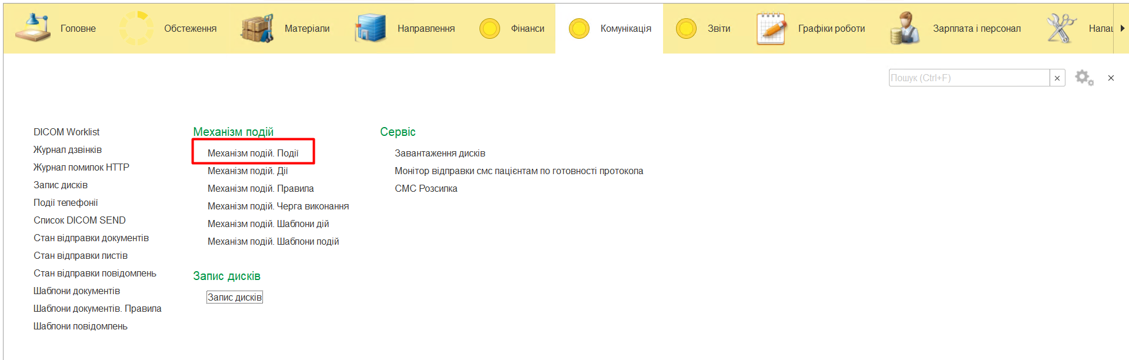
Task: Open the Зарплата і персонал icon
Action: coord(905,28)
